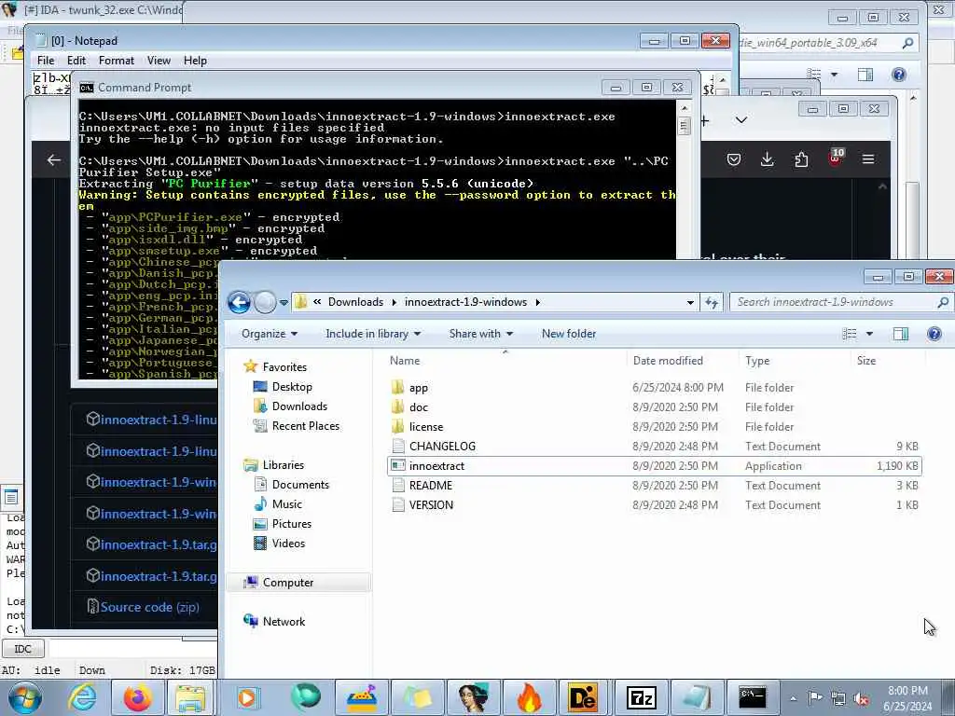Viewport: 955px width, 716px height.
Task: Open the 7-Zip taskbar icon
Action: coord(641,697)
